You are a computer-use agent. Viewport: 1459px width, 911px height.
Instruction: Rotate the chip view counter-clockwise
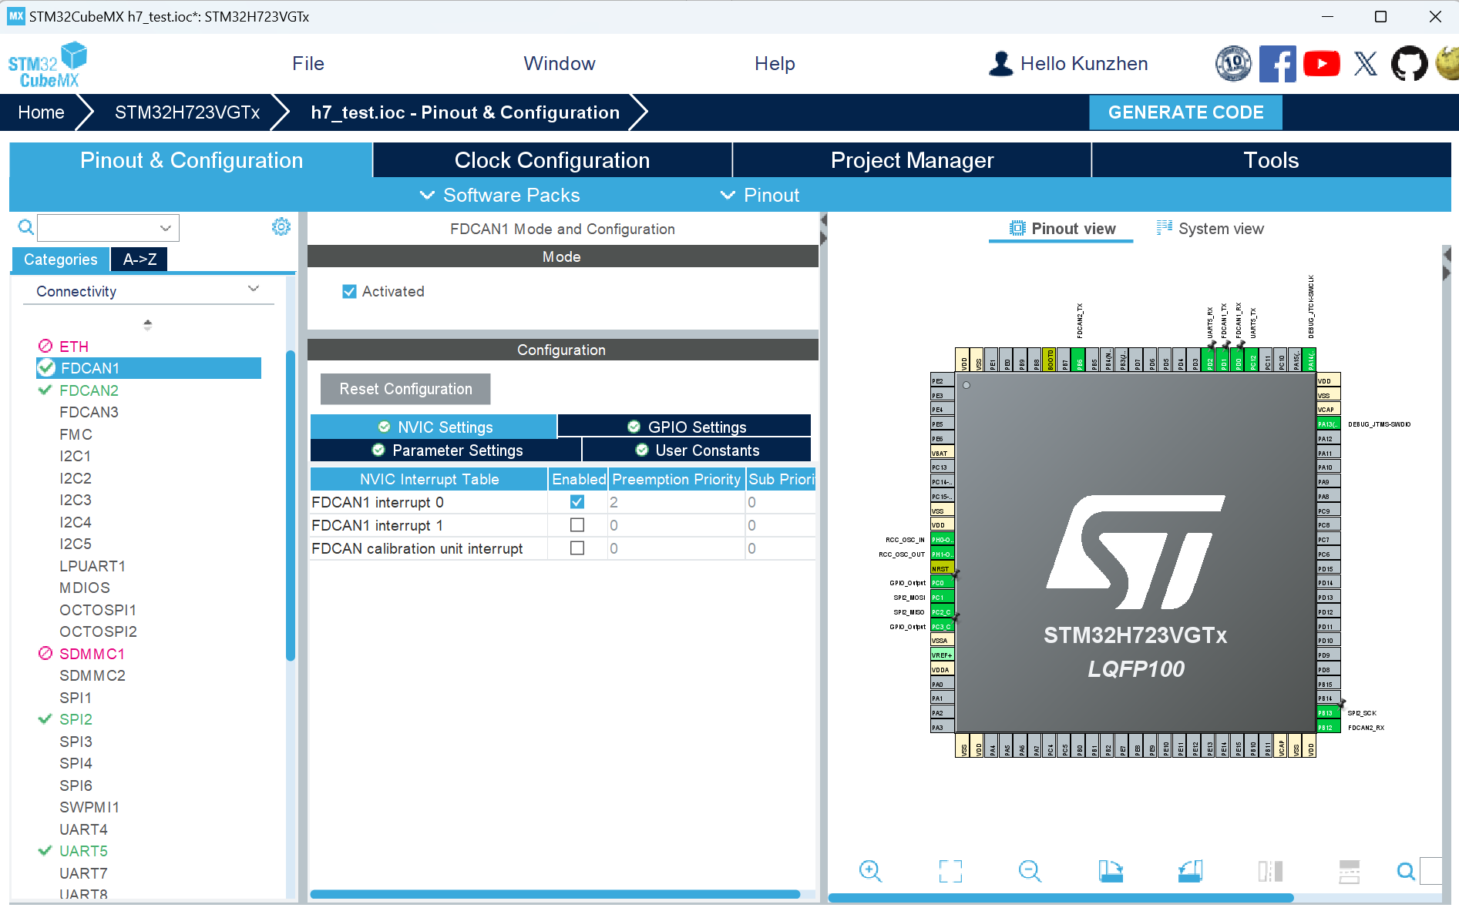(1190, 871)
